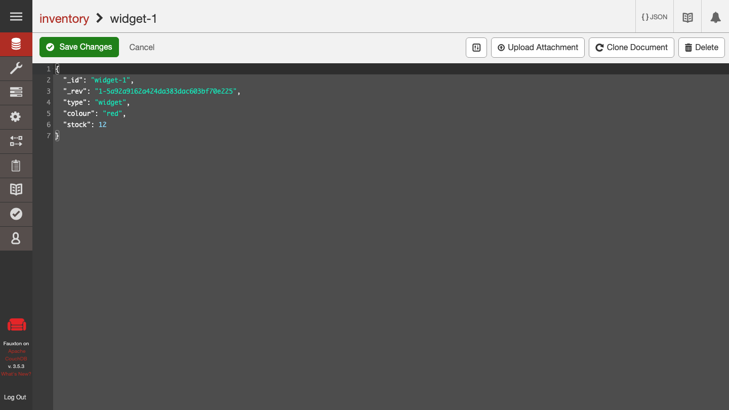The width and height of the screenshot is (729, 410).
Task: Open Replication via the arrows icon
Action: tap(16, 141)
